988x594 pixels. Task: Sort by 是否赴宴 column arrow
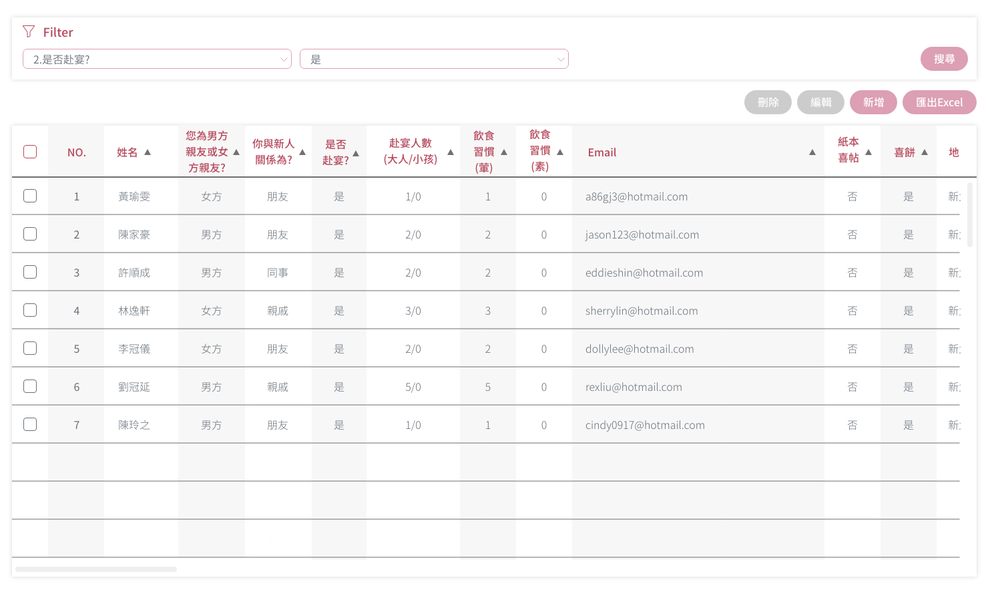pyautogui.click(x=356, y=153)
